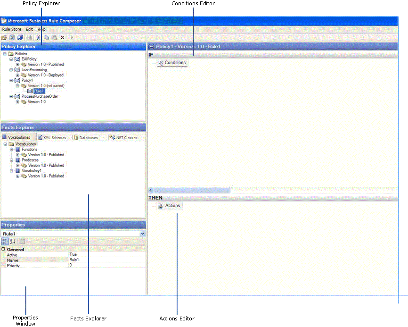Switch to the .NET Classes tab
This screenshot has height=327, width=408.
point(123,137)
